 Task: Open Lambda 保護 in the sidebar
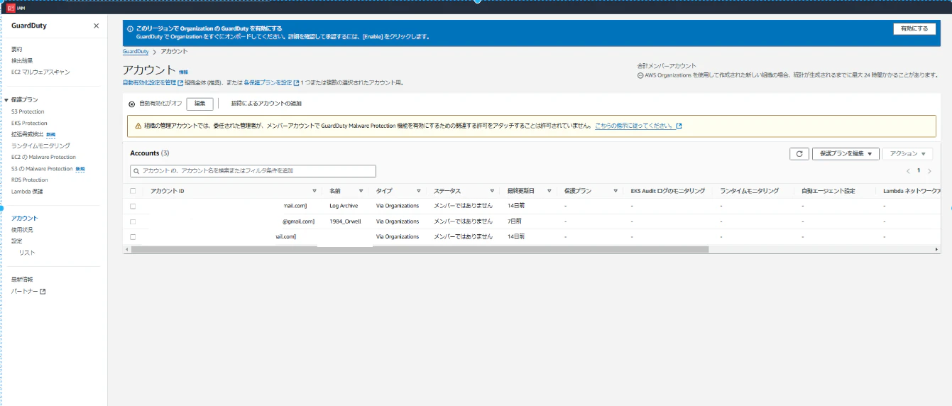tap(27, 192)
